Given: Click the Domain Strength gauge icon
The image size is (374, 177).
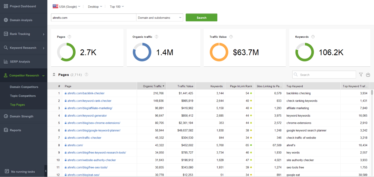Looking at the screenshot, I should tap(6, 116).
